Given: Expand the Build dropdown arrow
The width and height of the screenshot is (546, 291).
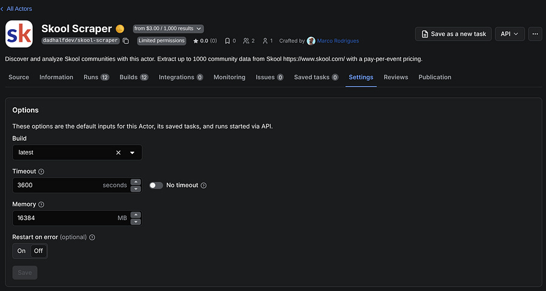Looking at the screenshot, I should pyautogui.click(x=132, y=152).
